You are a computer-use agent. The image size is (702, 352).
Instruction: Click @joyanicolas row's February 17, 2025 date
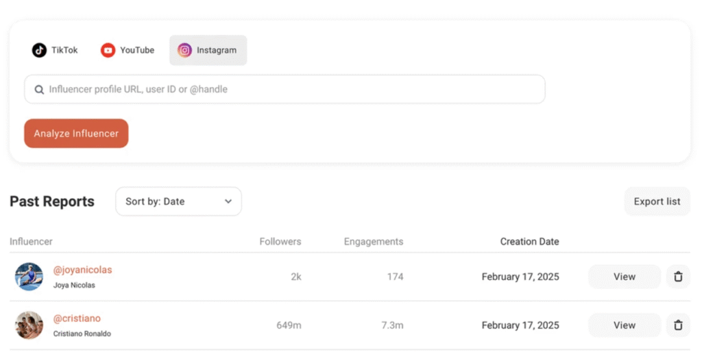tap(520, 277)
